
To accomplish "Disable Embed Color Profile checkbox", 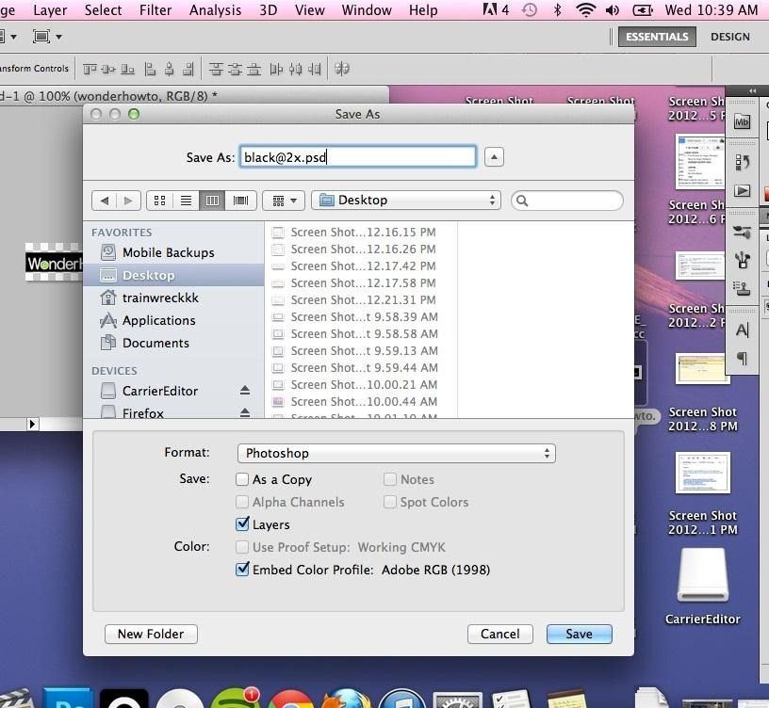I will 243,570.
